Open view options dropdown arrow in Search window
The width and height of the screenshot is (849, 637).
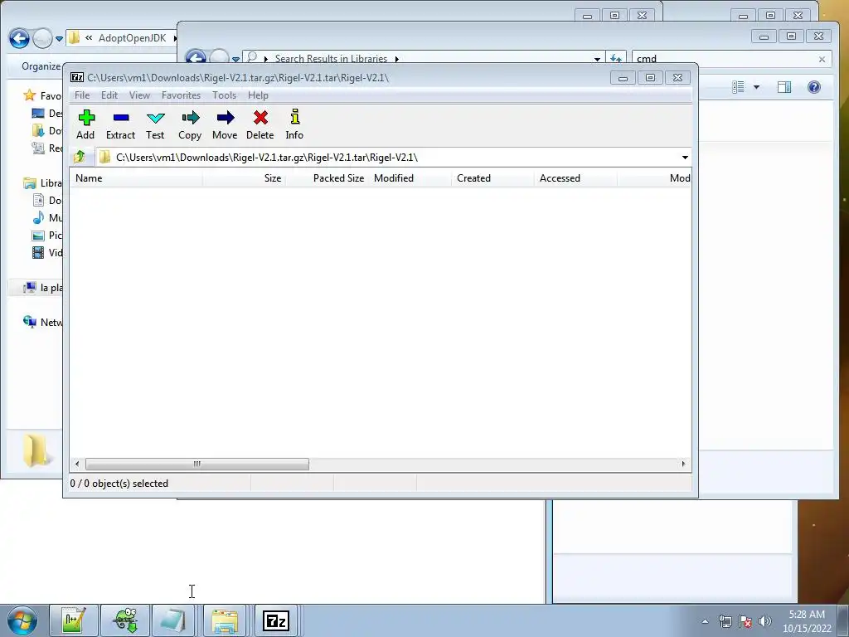pos(756,87)
